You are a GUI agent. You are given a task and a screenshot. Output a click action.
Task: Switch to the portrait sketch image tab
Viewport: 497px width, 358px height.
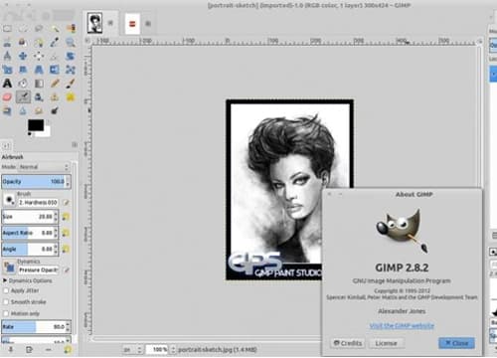coord(94,23)
